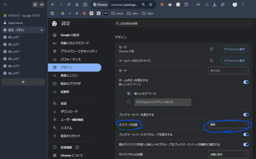
Task: Open the external link icon for ツールバーのカスタマイズ
Action: pyautogui.click(x=211, y=61)
